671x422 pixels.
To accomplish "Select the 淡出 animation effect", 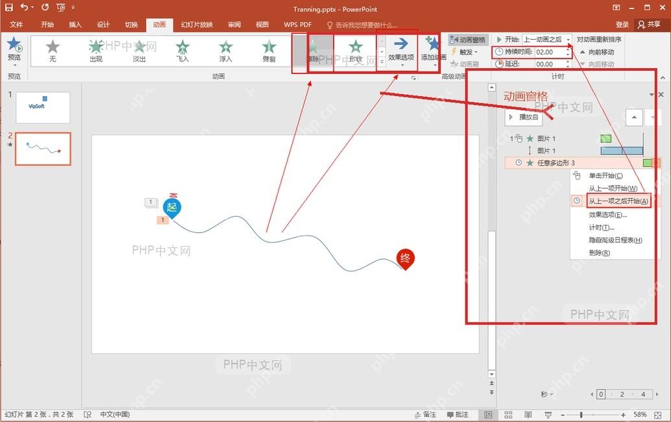I will tap(139, 51).
